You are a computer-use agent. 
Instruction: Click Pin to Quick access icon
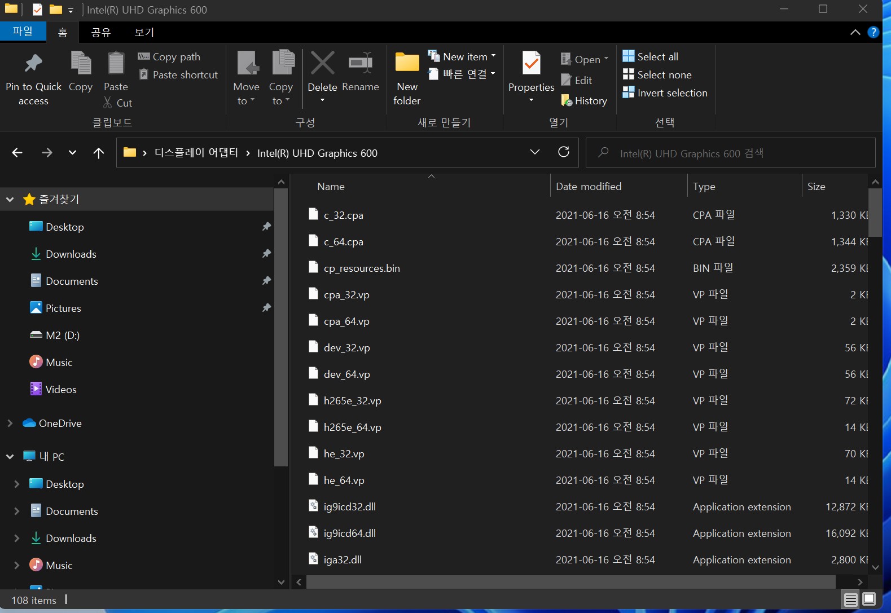33,63
